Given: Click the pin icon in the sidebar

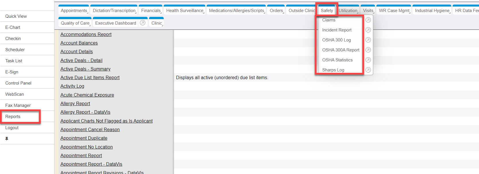Looking at the screenshot, I should click(x=7, y=139).
